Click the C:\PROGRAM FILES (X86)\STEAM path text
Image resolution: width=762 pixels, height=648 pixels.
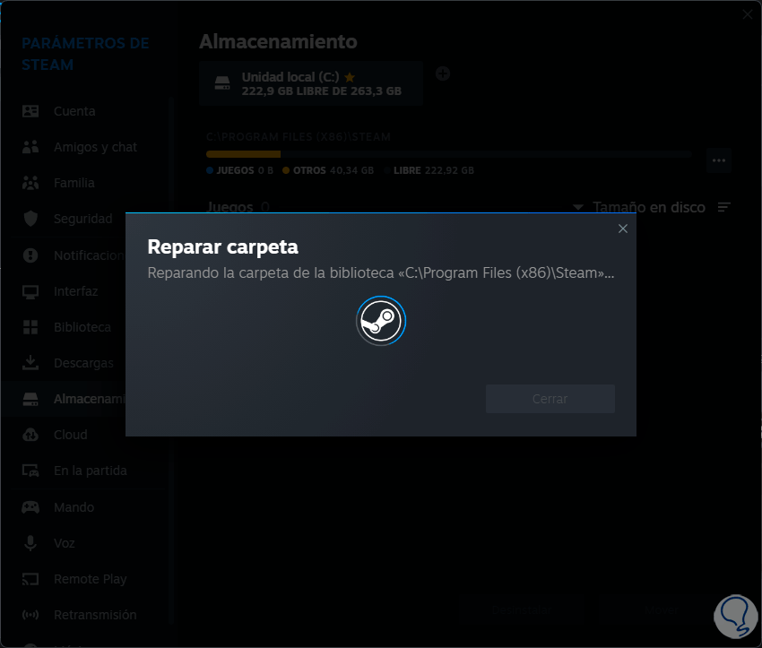click(299, 137)
